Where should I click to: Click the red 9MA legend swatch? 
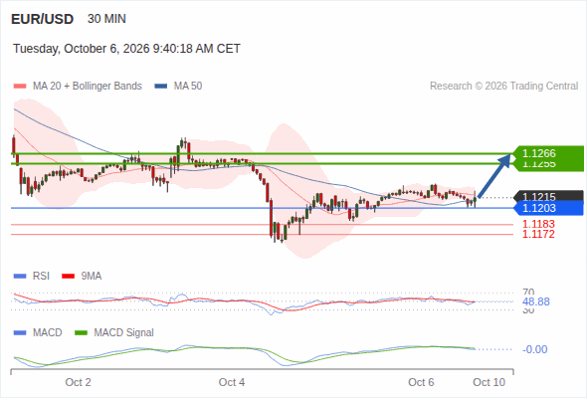click(x=68, y=277)
